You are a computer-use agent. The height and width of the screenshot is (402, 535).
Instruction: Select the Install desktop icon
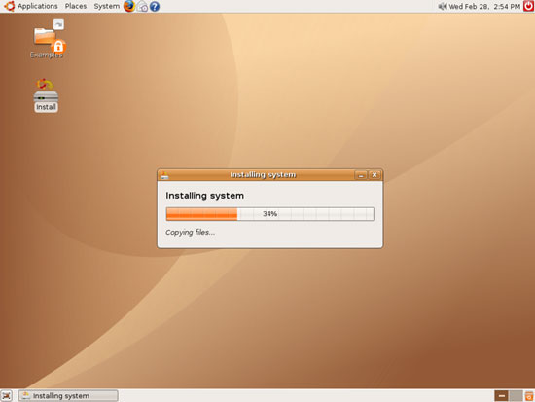[46, 95]
